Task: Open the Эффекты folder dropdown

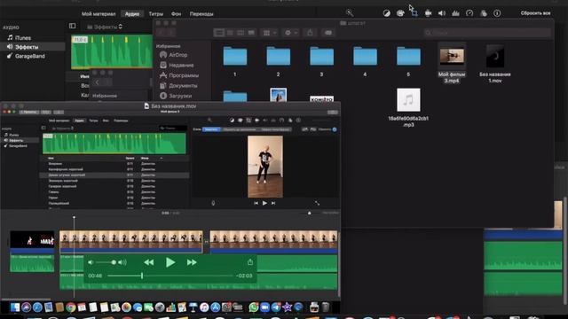Action: coord(105,27)
